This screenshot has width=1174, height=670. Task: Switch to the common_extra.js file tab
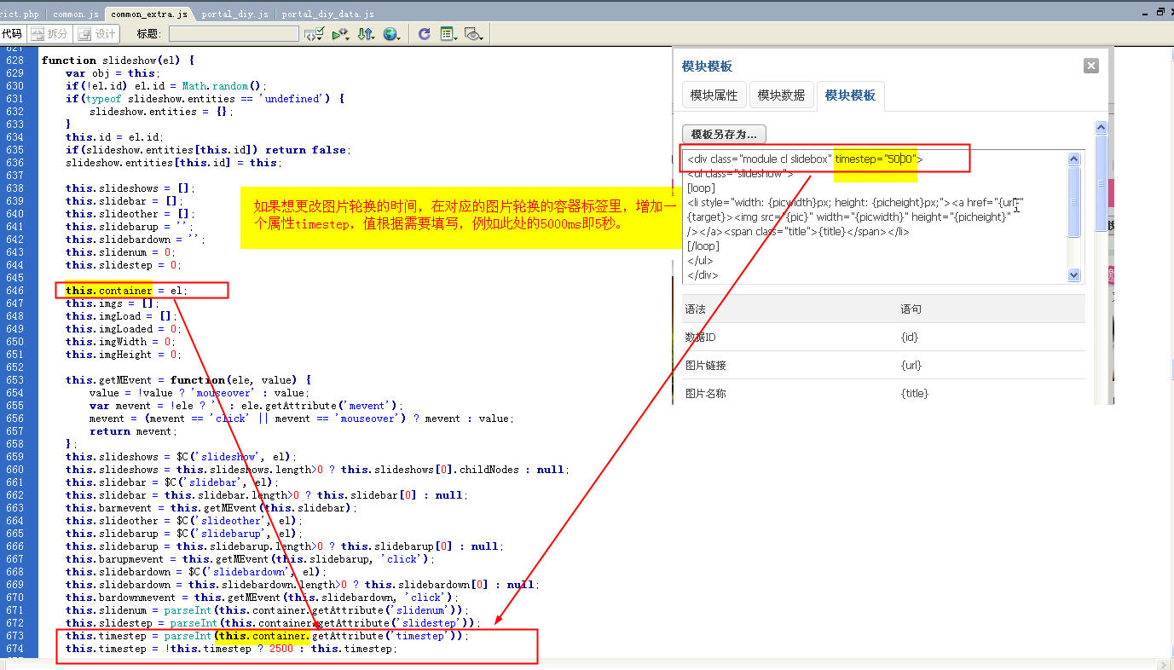pyautogui.click(x=149, y=14)
